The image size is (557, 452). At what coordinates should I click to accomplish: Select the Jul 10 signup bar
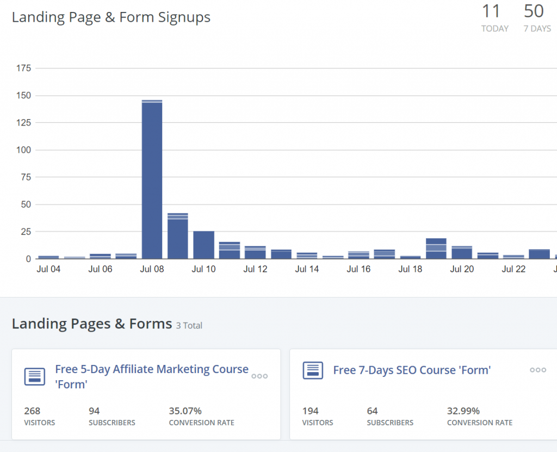pos(203,245)
